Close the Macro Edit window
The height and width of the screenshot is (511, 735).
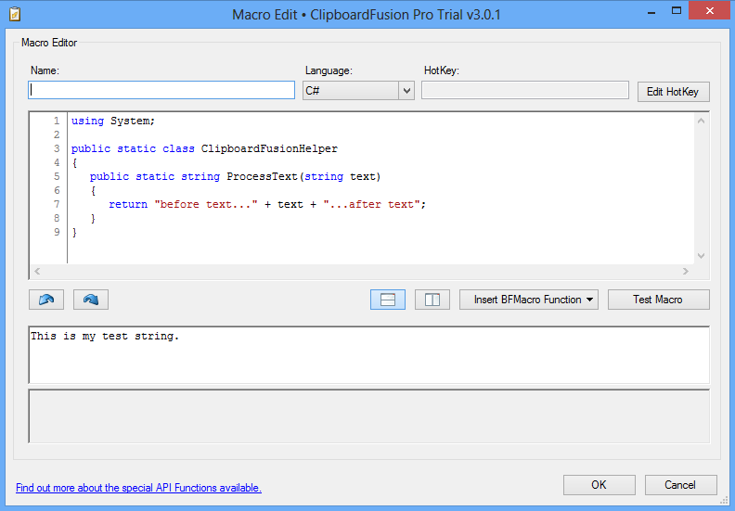pyautogui.click(x=710, y=11)
